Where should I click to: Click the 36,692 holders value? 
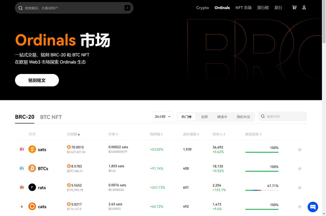tap(218, 147)
